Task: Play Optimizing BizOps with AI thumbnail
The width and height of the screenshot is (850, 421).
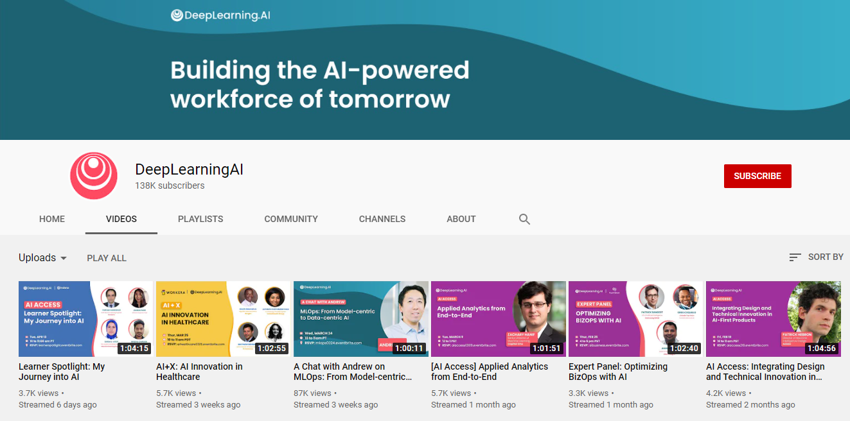Action: (x=636, y=319)
